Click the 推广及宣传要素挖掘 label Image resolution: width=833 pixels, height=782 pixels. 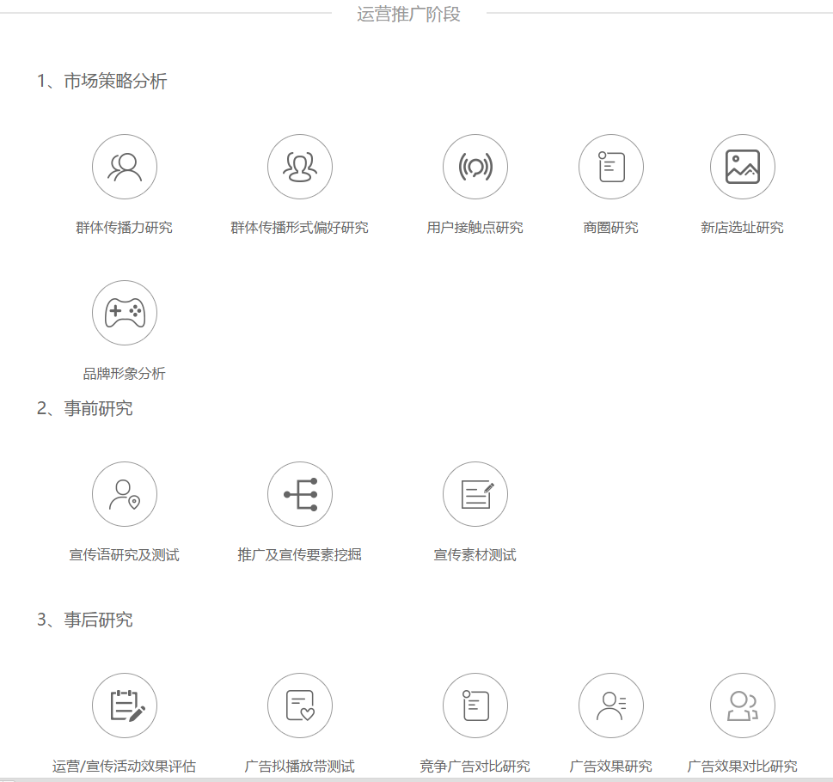point(300,555)
